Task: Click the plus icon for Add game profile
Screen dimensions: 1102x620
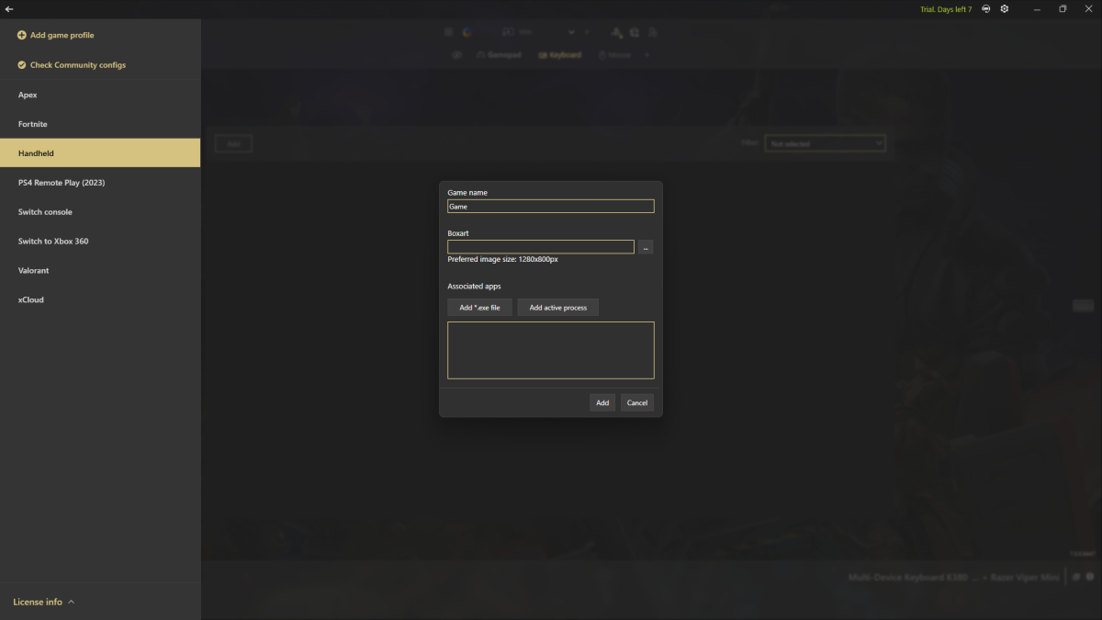Action: [x=22, y=36]
